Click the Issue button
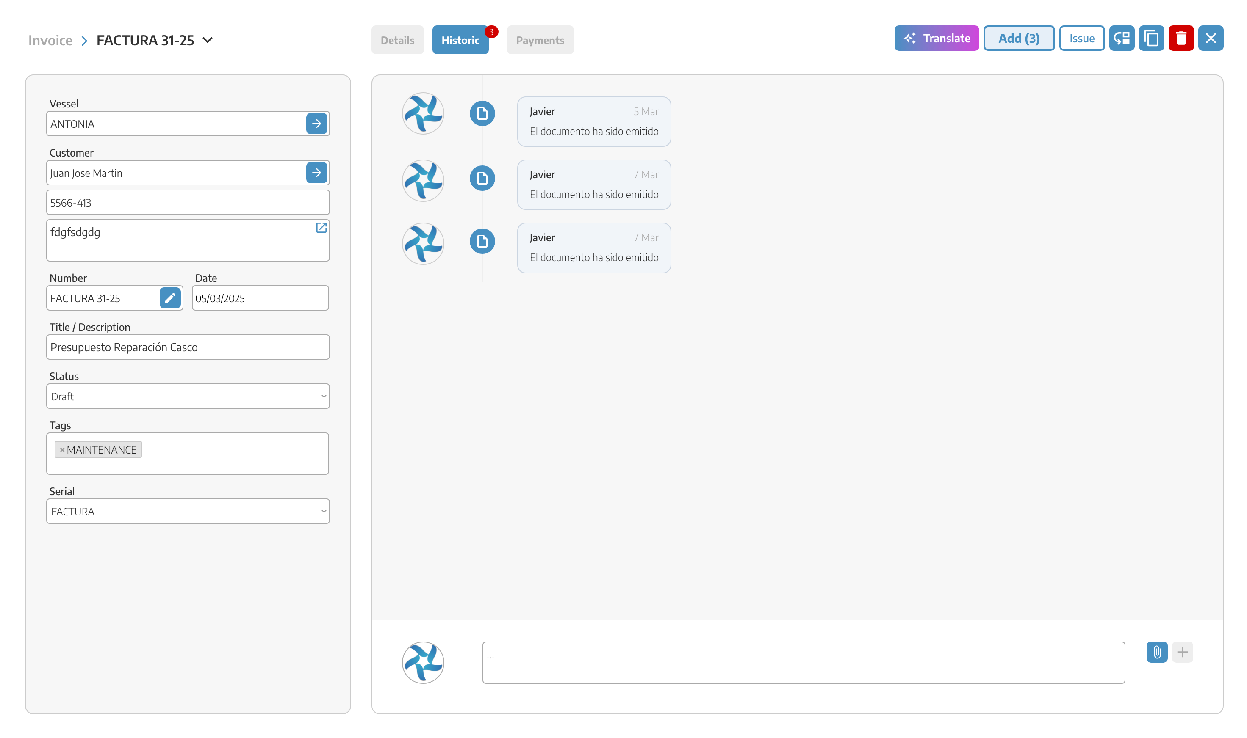 point(1082,38)
